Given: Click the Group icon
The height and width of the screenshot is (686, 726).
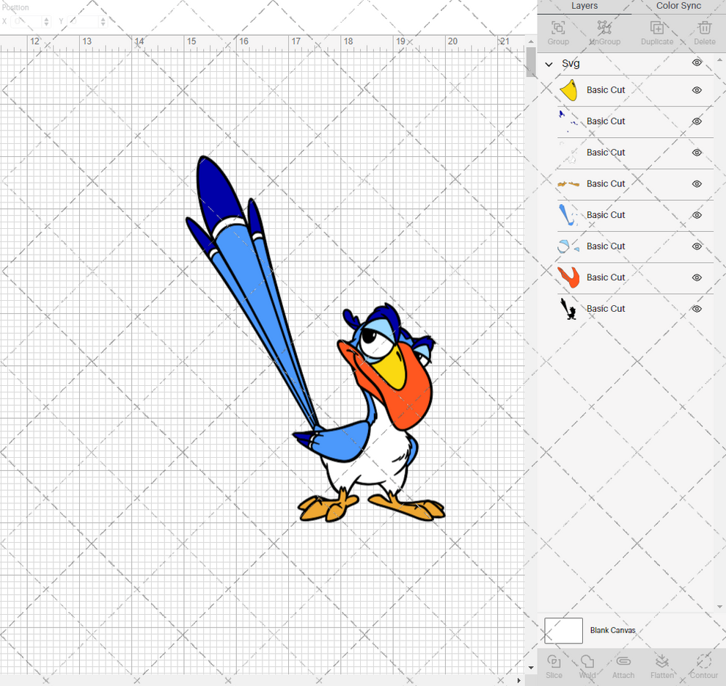Looking at the screenshot, I should click(x=557, y=32).
